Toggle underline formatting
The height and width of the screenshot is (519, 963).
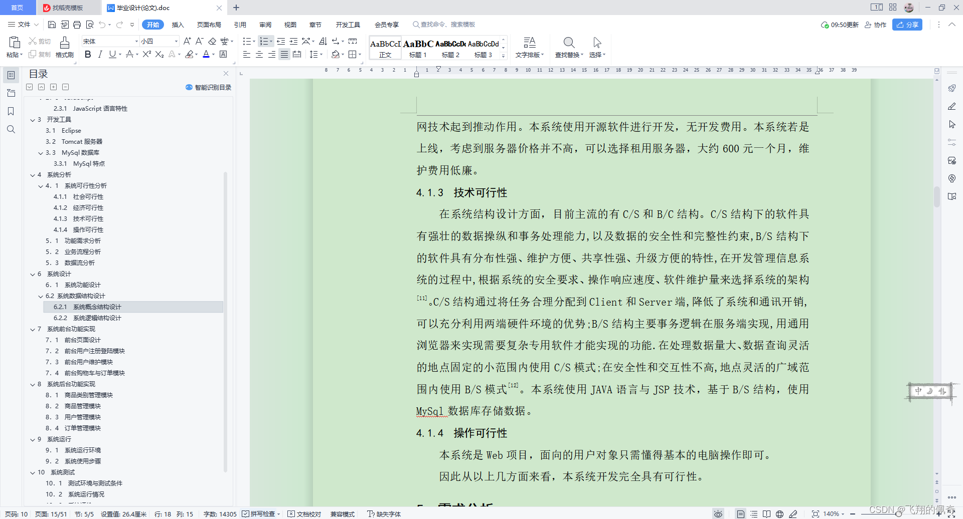point(112,54)
